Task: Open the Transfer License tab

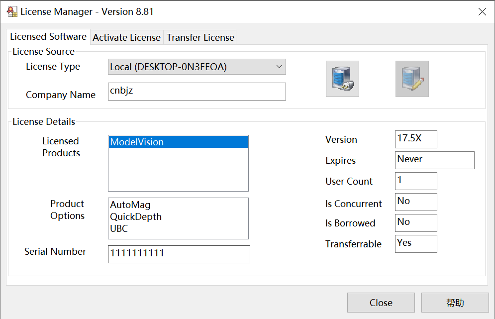Action: (x=200, y=38)
